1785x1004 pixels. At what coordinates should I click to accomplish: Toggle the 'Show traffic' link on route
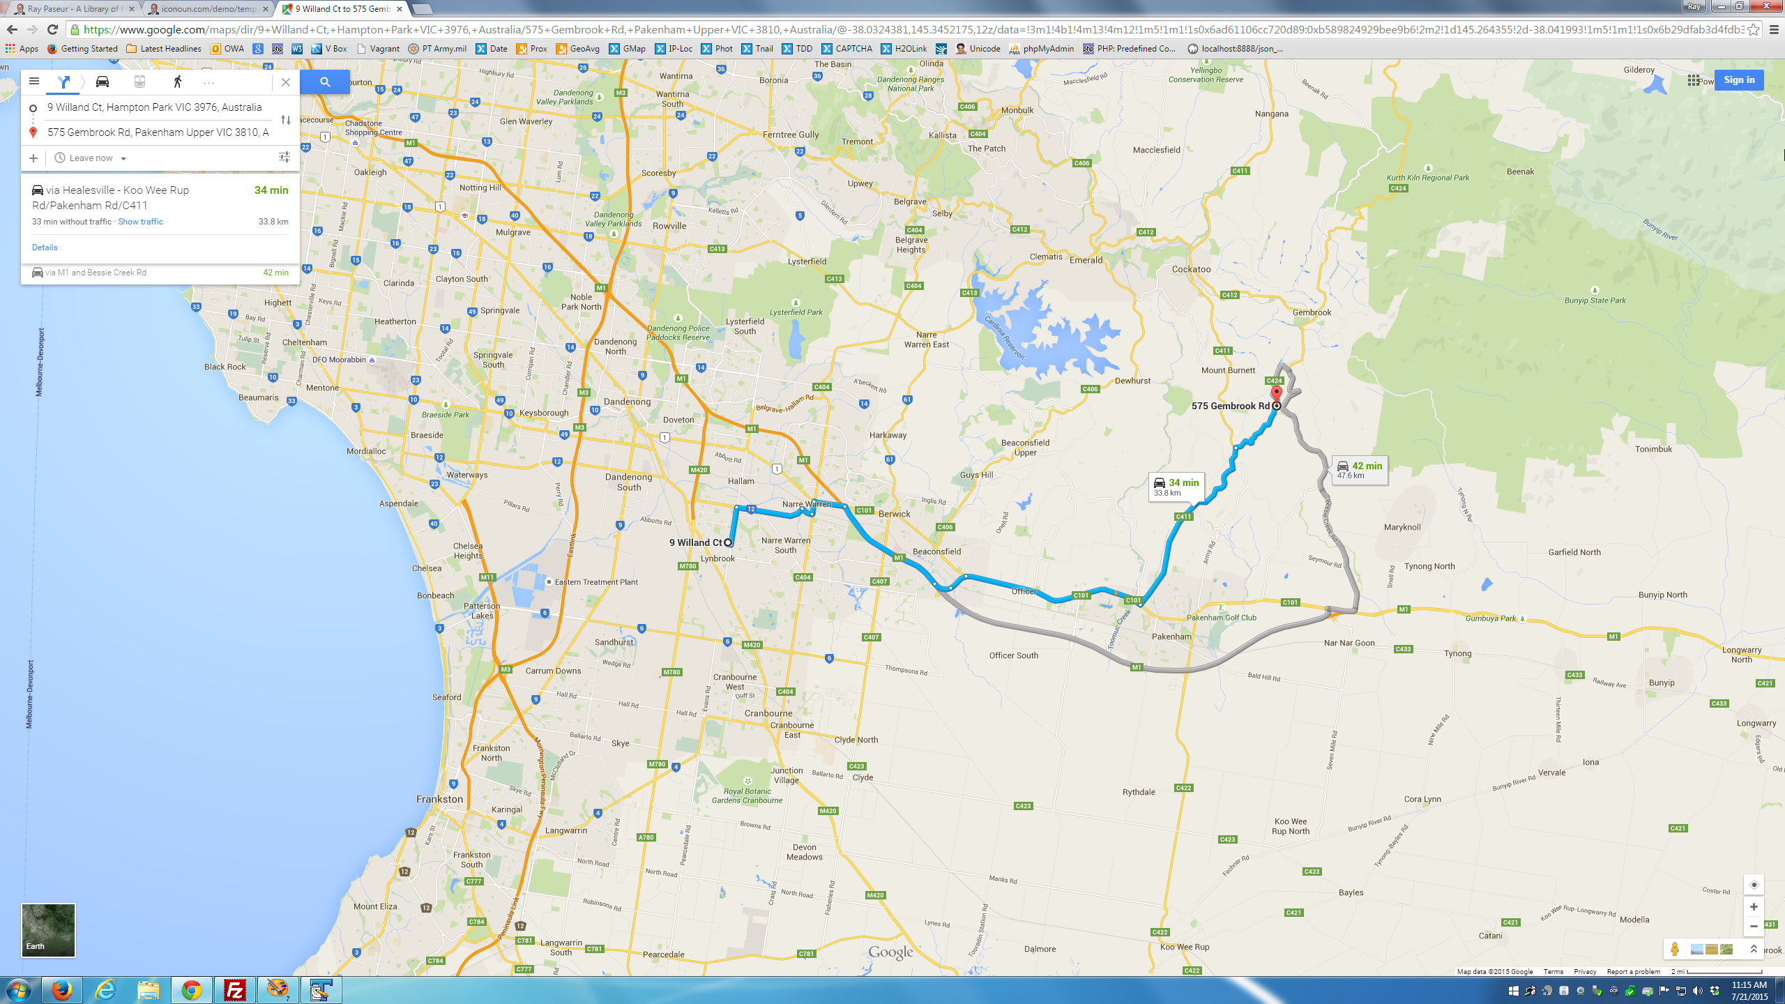coord(139,222)
